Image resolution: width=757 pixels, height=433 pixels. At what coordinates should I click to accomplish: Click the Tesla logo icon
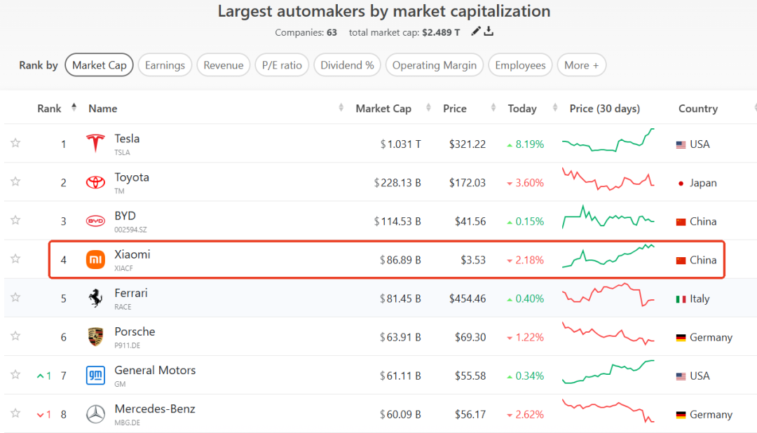[x=95, y=144]
